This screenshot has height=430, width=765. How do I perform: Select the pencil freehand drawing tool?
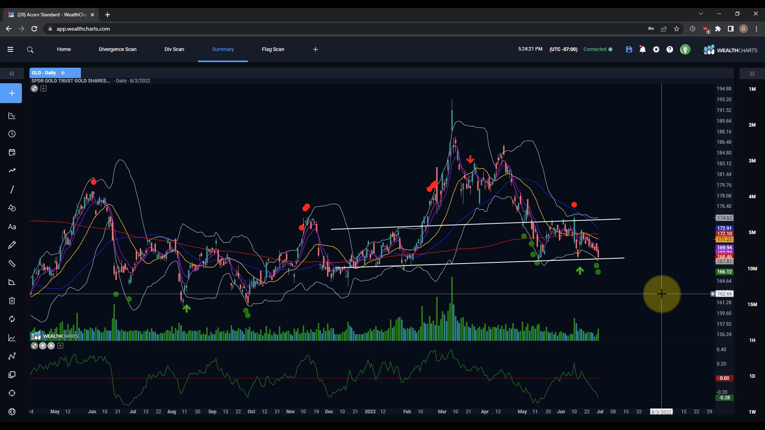(x=12, y=245)
